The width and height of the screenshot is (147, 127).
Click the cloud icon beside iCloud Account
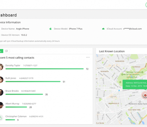coord(103,29)
